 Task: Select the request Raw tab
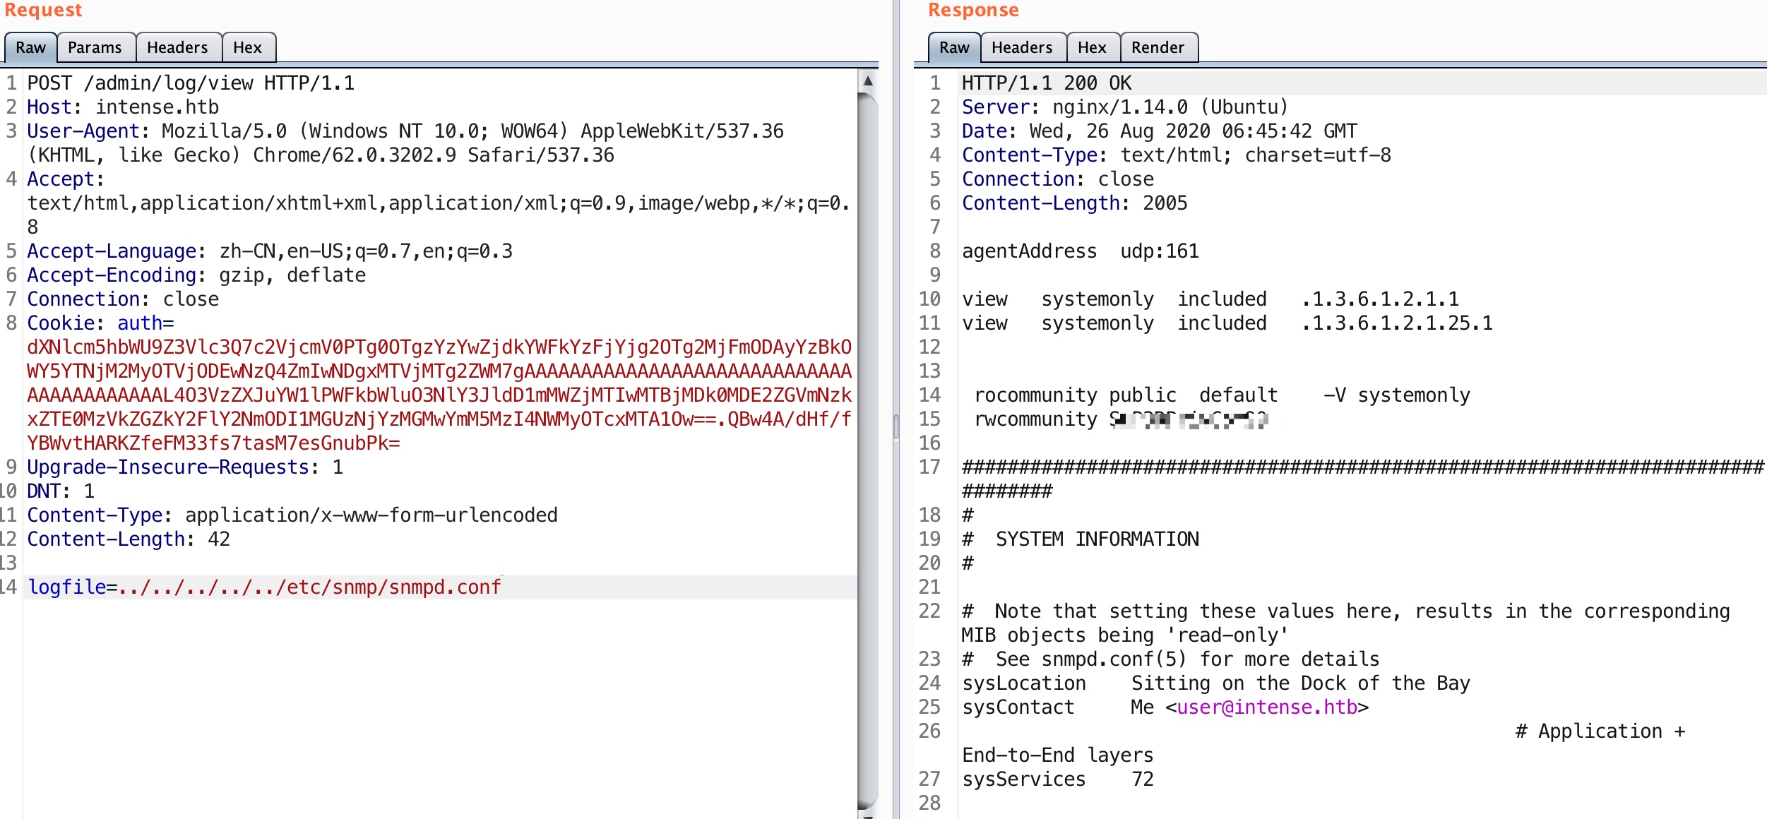coord(30,47)
